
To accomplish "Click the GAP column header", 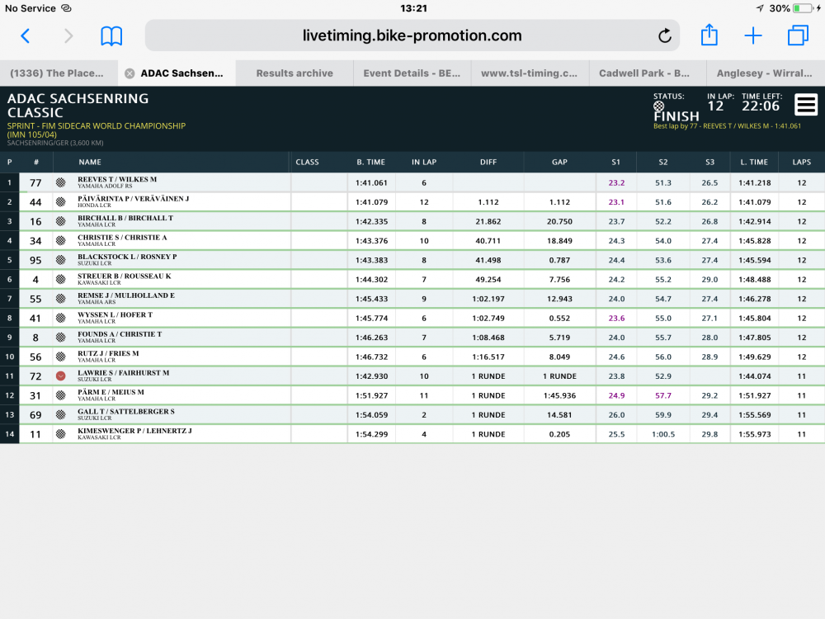I will tap(559, 162).
